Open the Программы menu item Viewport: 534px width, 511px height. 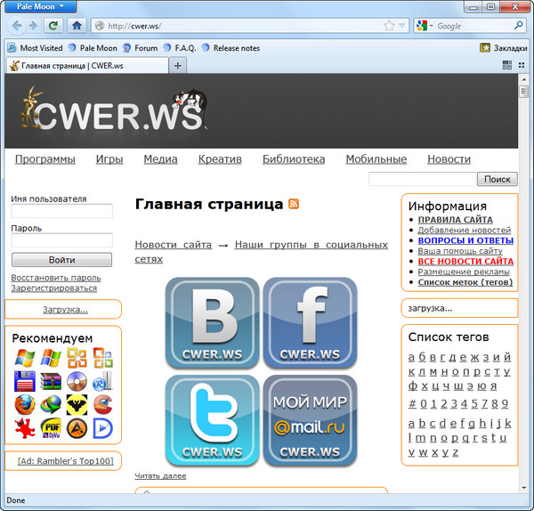tap(44, 159)
